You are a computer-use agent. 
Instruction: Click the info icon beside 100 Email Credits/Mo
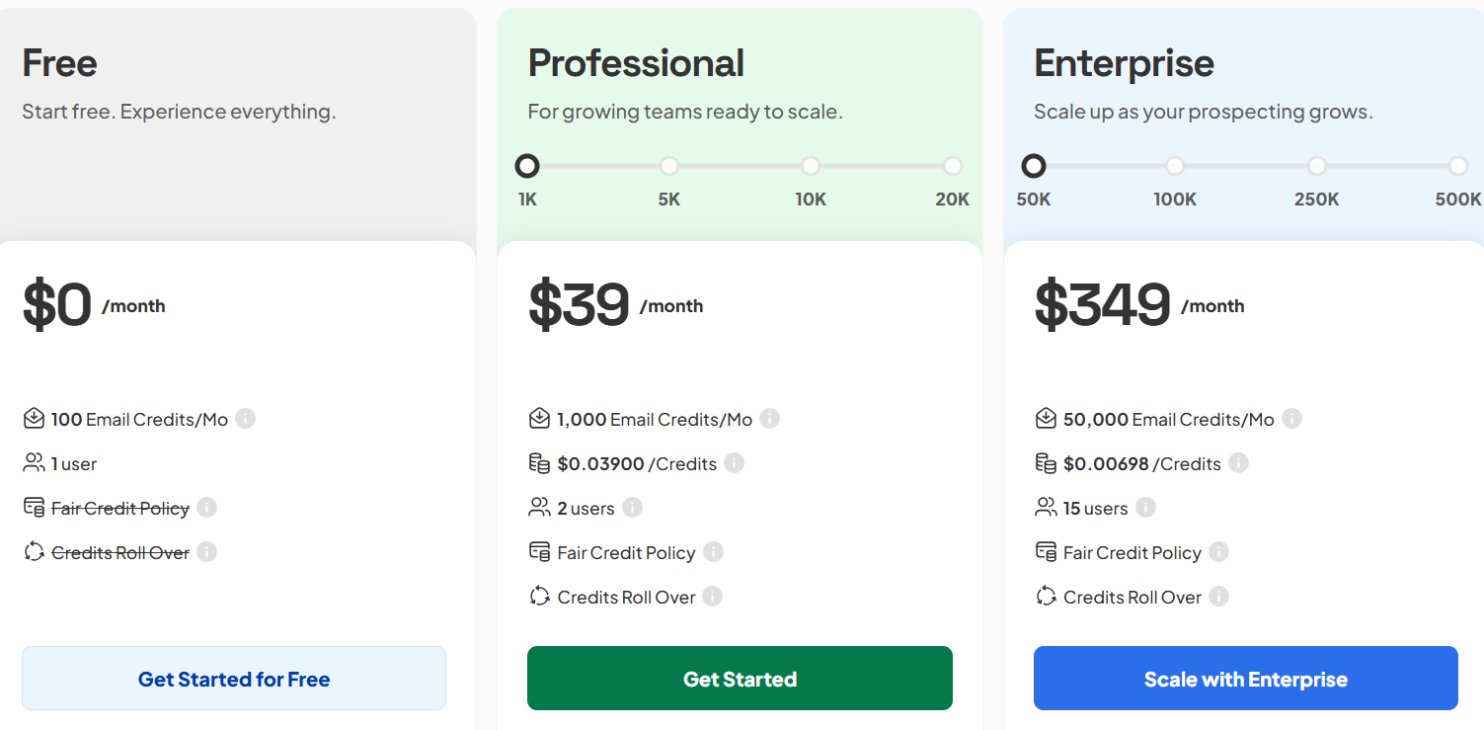click(246, 419)
